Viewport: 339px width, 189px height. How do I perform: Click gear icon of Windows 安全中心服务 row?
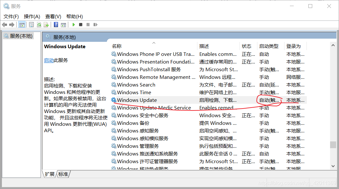[x=114, y=115]
